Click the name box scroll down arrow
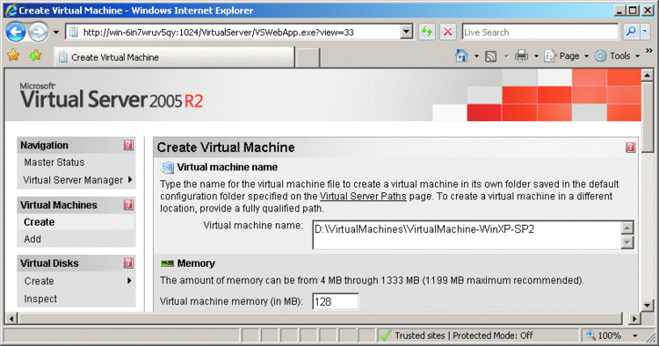 click(627, 242)
